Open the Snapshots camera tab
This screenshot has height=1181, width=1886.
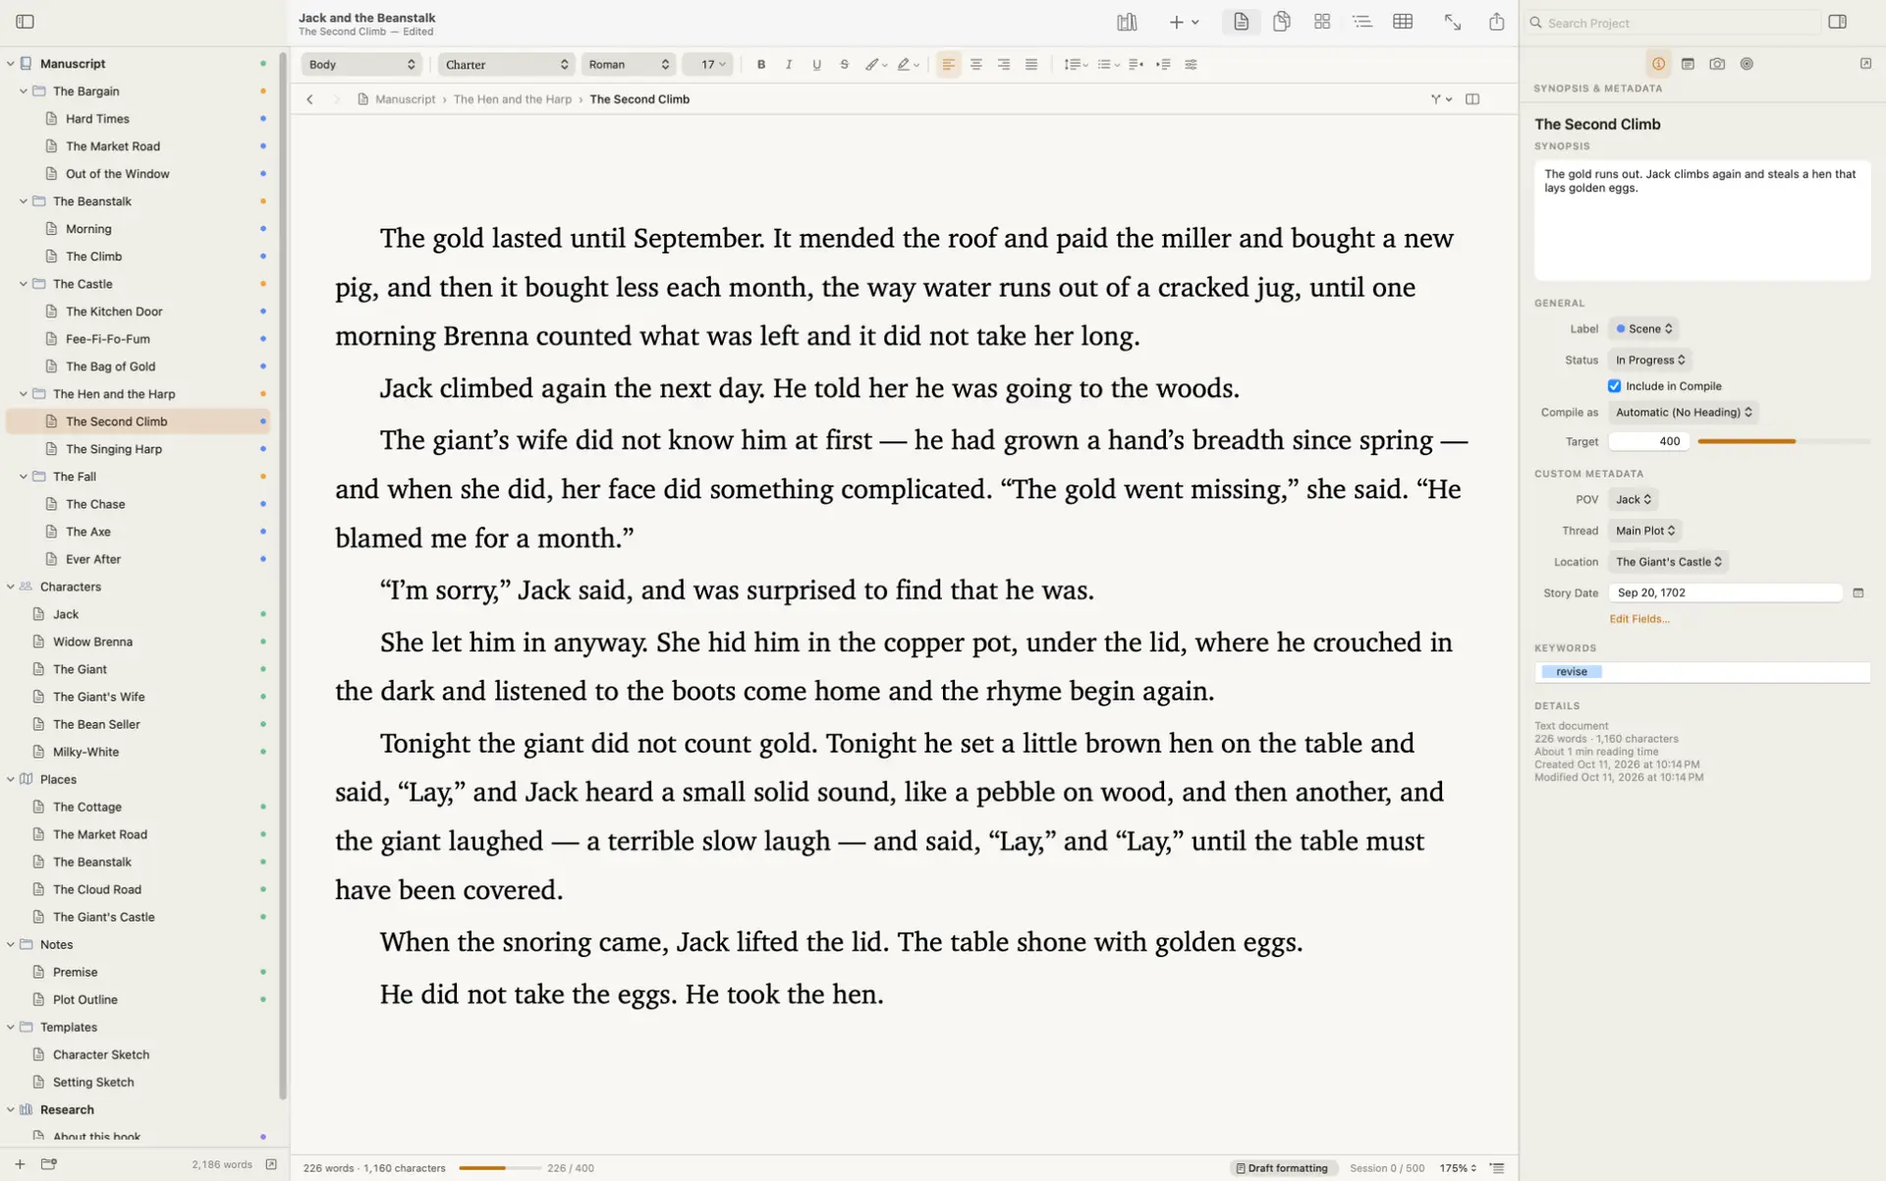click(1717, 64)
